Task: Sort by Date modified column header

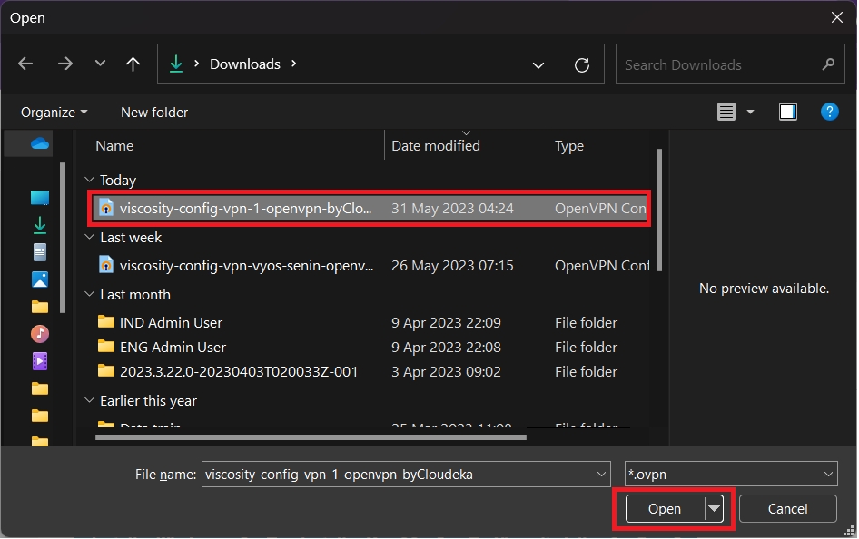Action: [x=436, y=146]
